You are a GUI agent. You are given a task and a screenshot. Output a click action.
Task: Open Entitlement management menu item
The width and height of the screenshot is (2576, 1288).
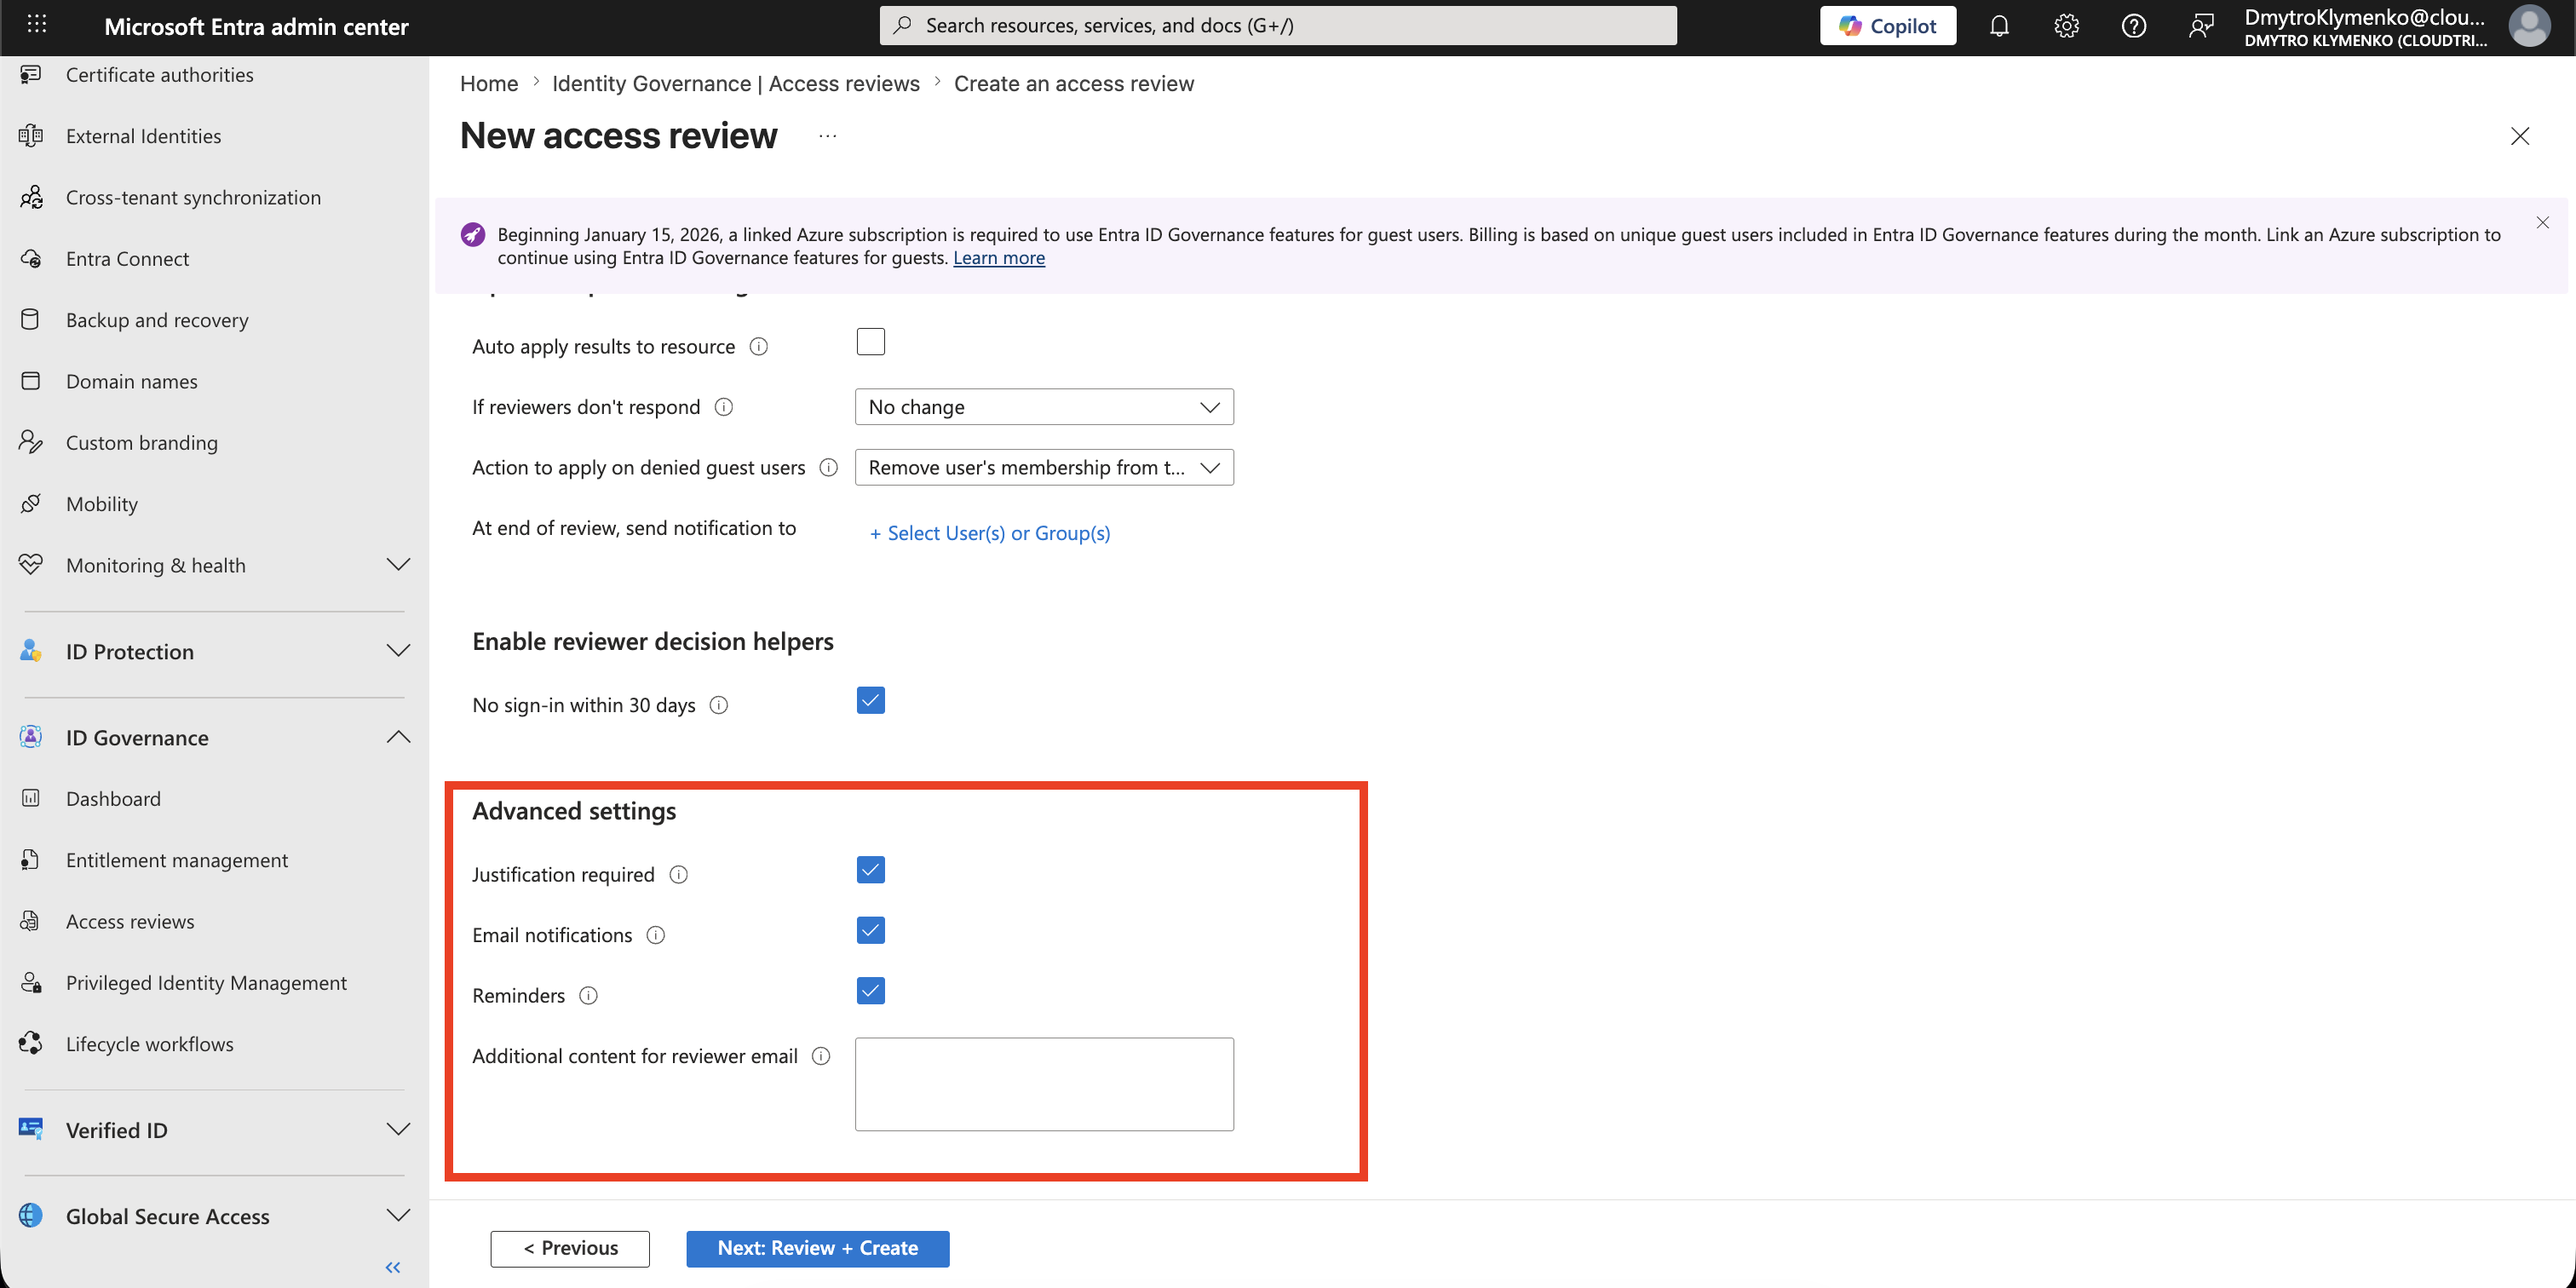pyautogui.click(x=177, y=860)
